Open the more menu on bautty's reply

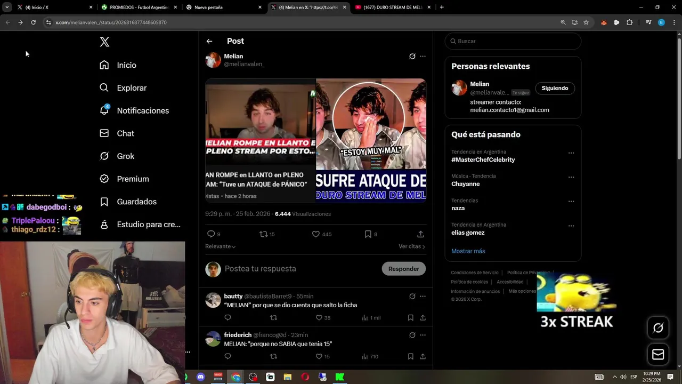click(423, 297)
